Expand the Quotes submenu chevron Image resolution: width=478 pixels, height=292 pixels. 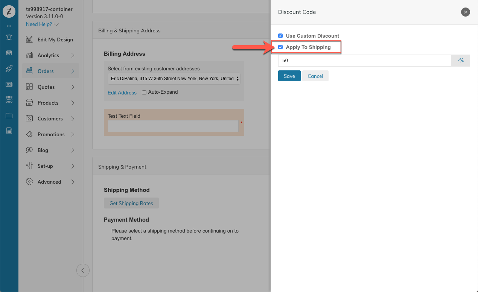(x=73, y=87)
